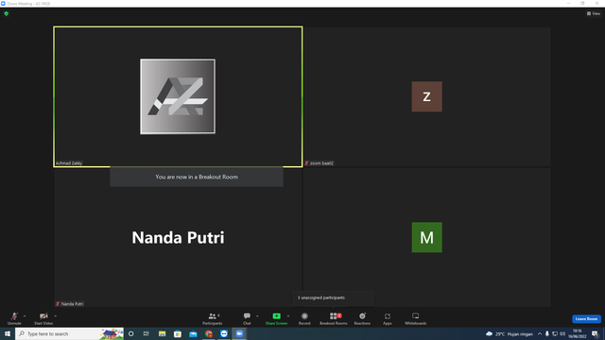Open share options arrow beside Share Screen
605x340 pixels.
(288, 316)
